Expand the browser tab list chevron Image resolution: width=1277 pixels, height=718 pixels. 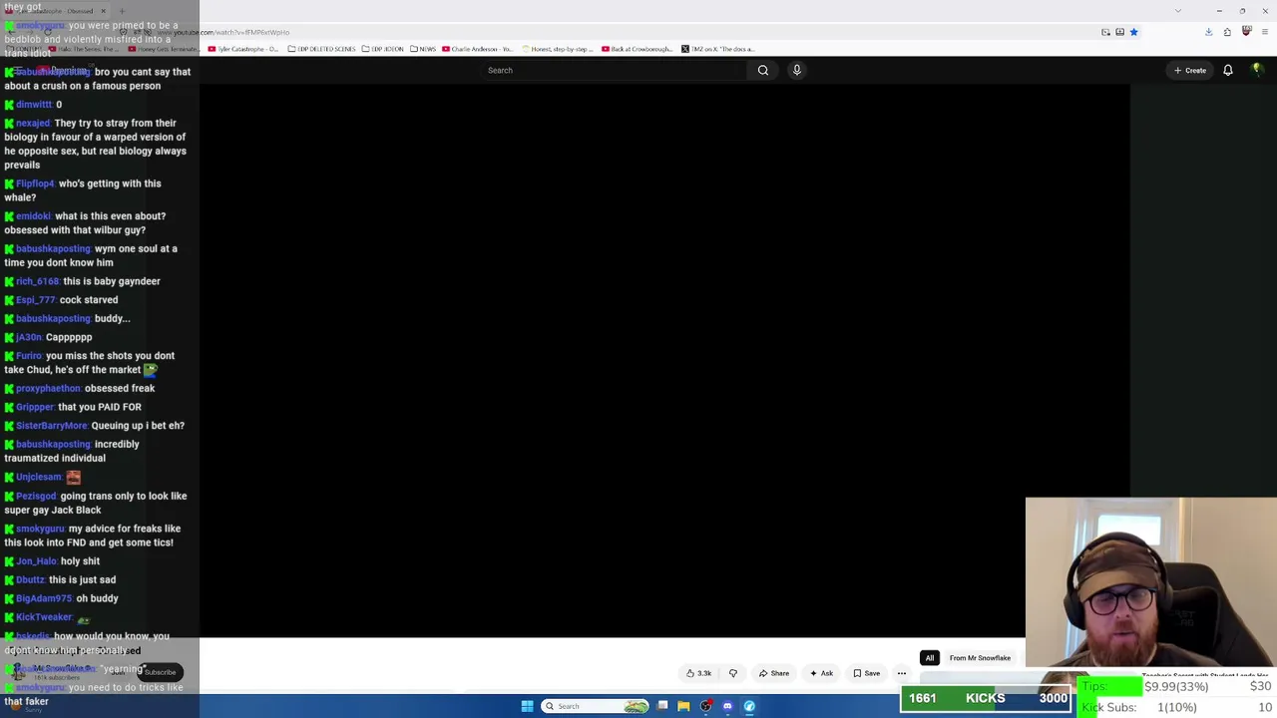(x=1178, y=11)
